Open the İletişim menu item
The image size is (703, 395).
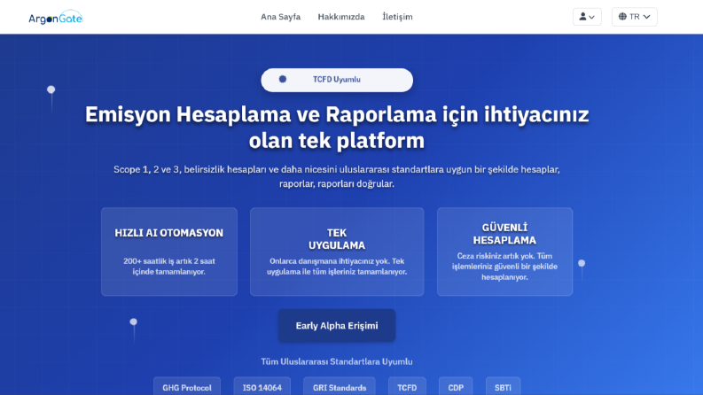pos(397,17)
